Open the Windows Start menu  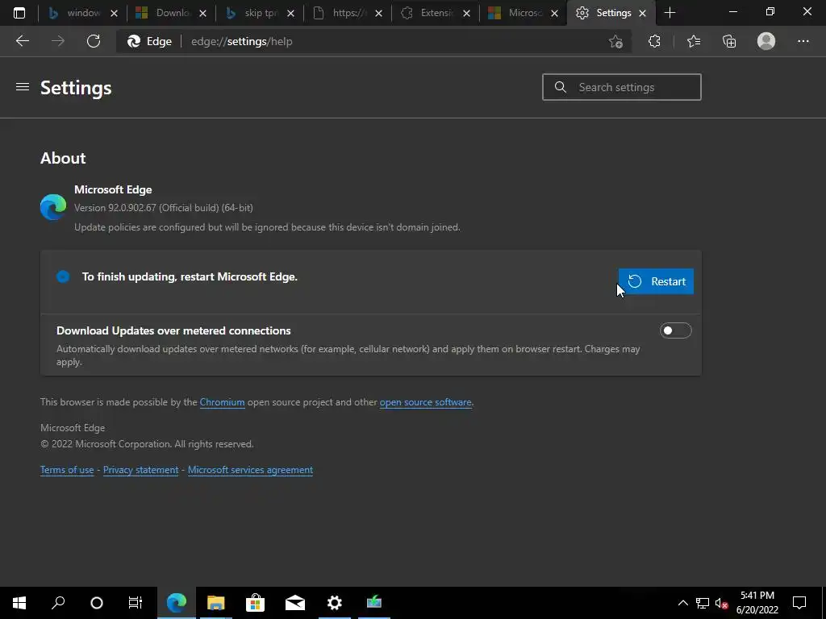pos(19,603)
